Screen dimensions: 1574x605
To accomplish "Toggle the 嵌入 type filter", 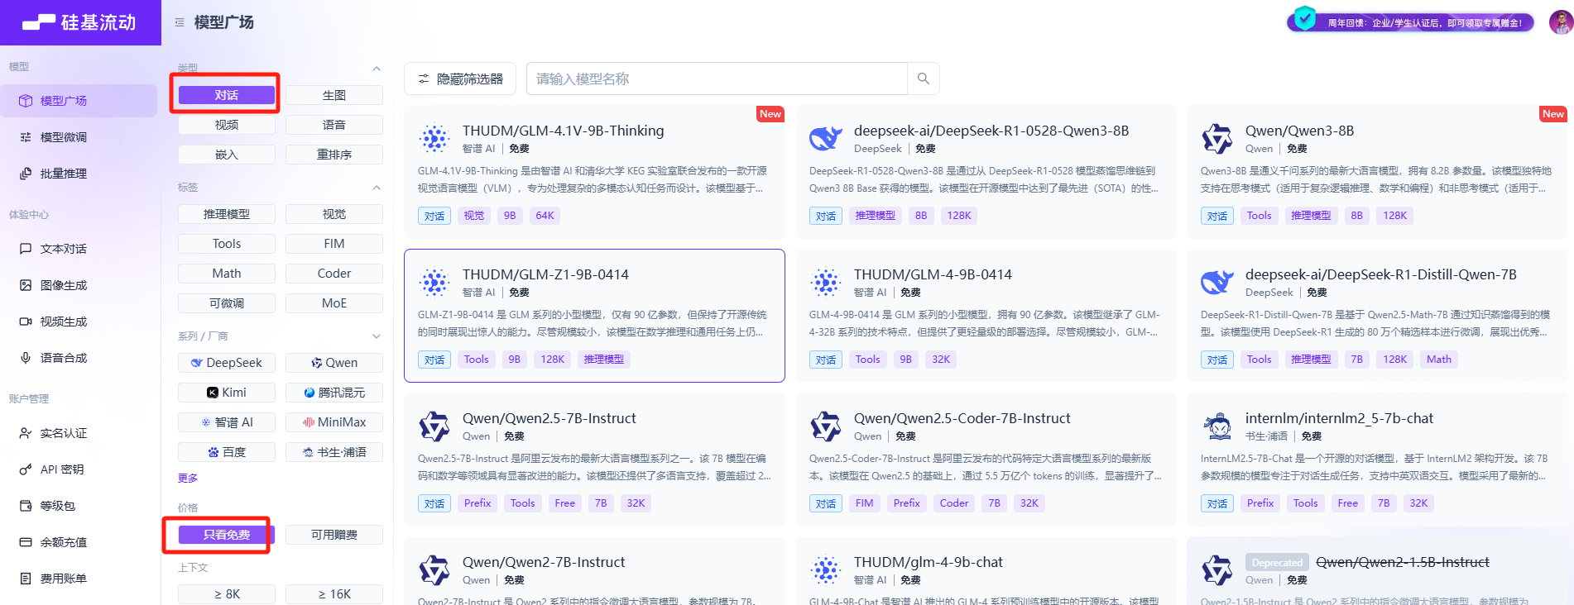I will 227,155.
